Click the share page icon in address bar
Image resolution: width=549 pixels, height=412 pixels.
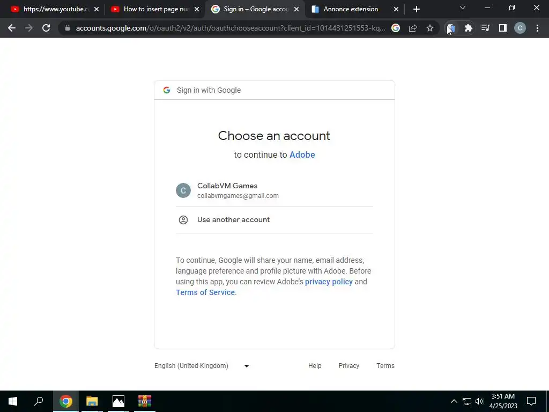tap(413, 28)
